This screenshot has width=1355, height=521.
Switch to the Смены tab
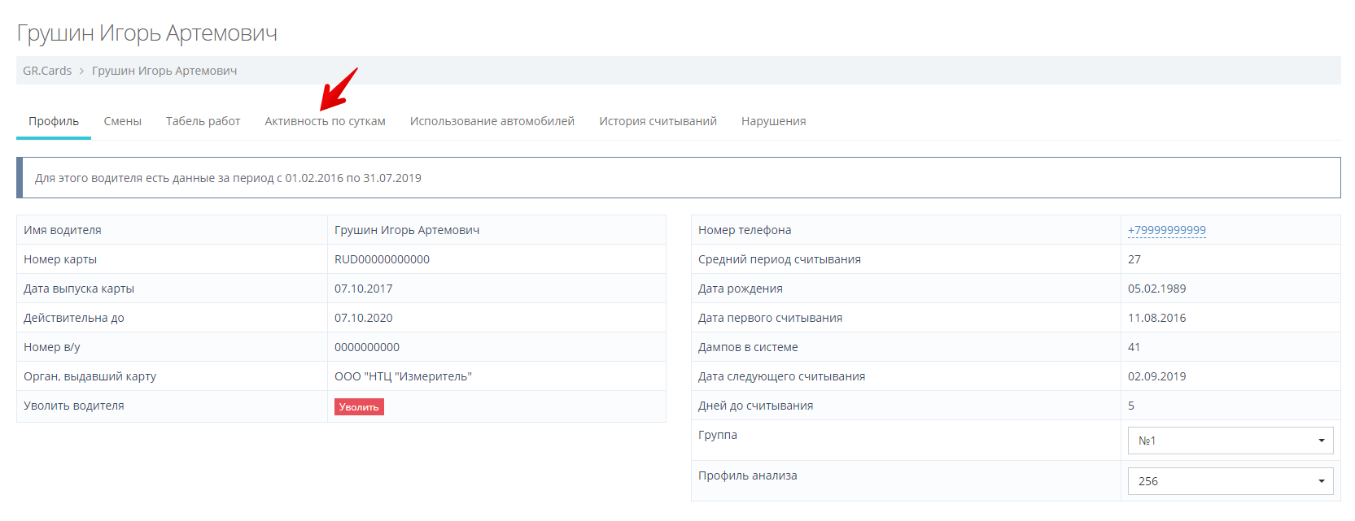point(123,121)
